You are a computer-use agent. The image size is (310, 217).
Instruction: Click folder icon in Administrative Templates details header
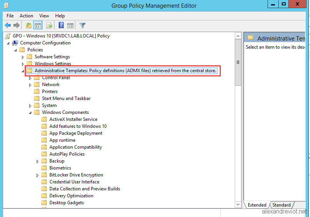pyautogui.click(x=251, y=37)
